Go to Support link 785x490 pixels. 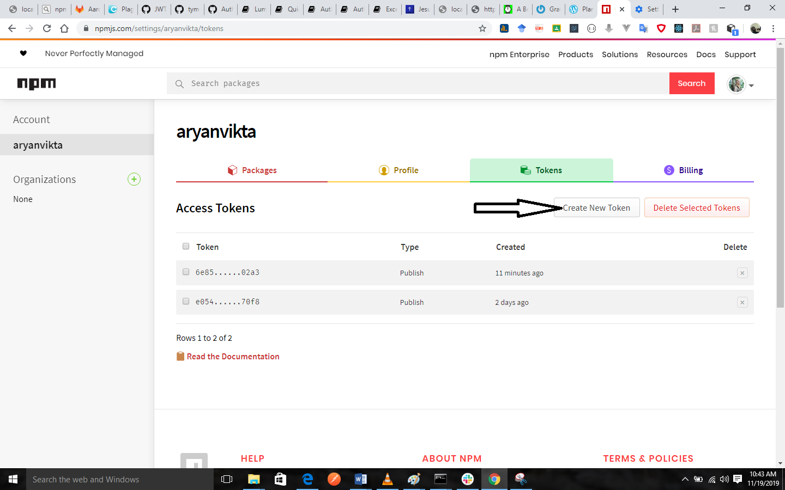pyautogui.click(x=740, y=54)
